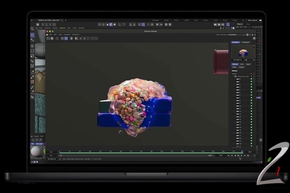Expand the first tree entry under History
This screenshot has height=193, width=290.
point(233,76)
